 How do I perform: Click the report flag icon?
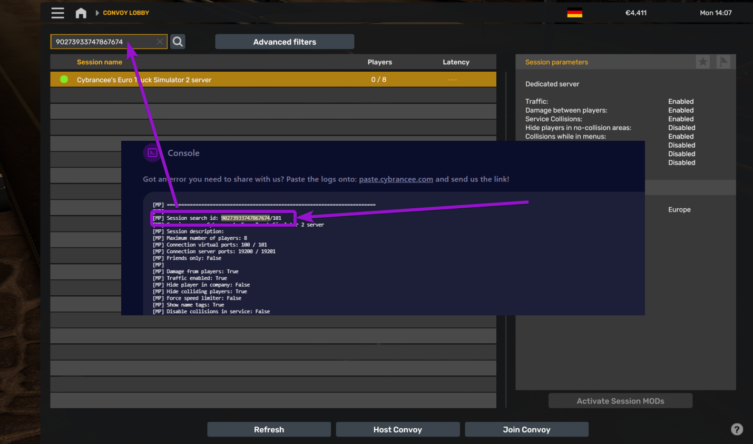coord(723,62)
